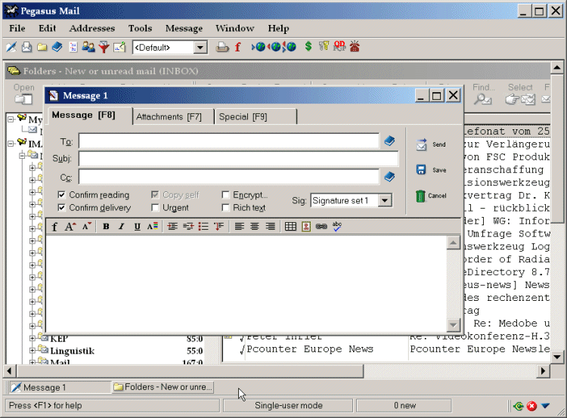Screen dimensions: 567x418
Task: Open the Addresses menu
Action: click(x=91, y=28)
